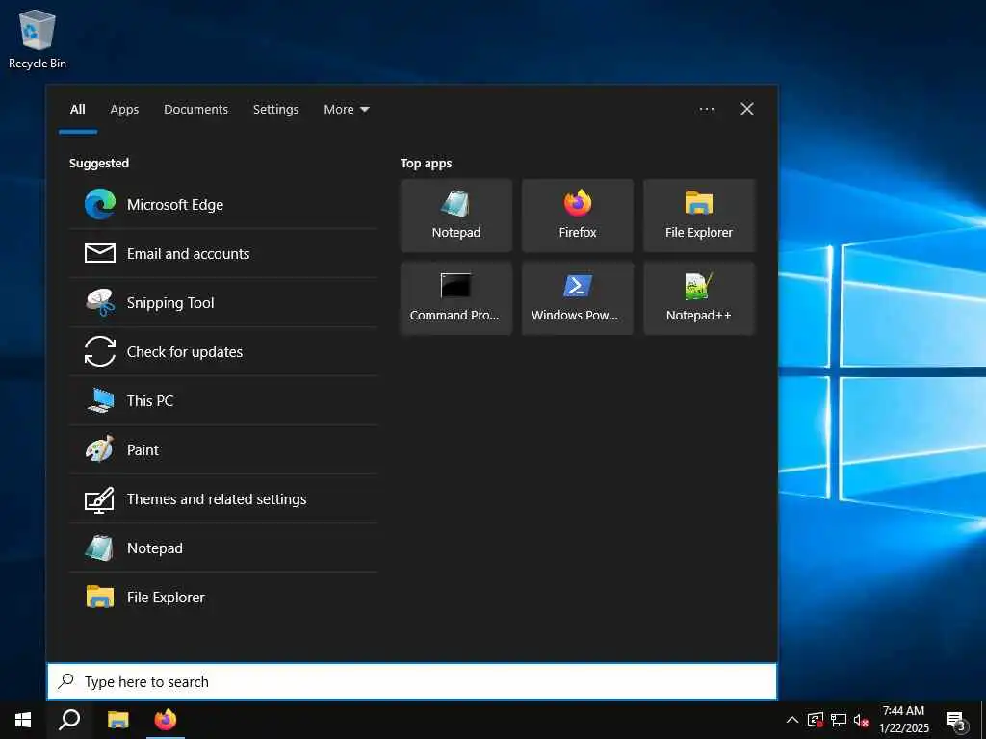This screenshot has width=986, height=739.
Task: Launch Firefox tile in Top apps
Action: point(578,216)
